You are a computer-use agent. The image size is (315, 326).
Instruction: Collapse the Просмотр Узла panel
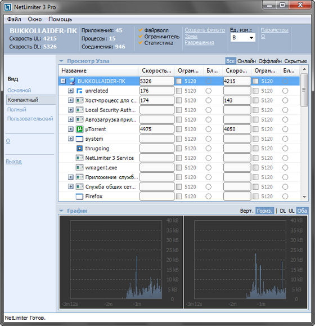(61, 61)
